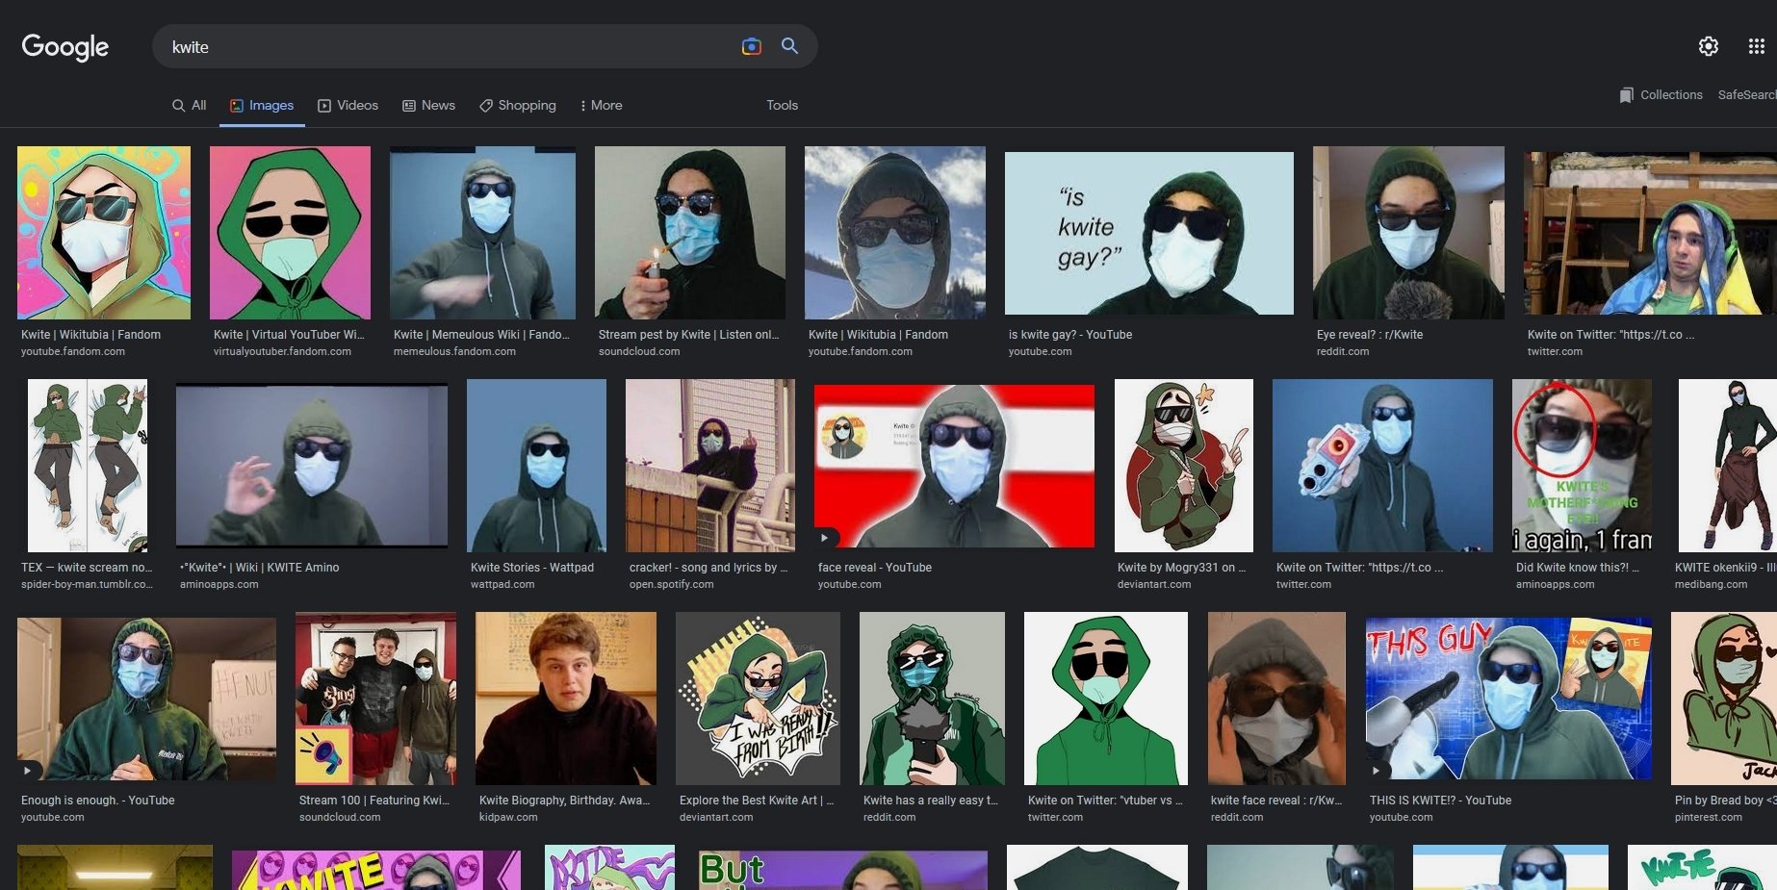Click 'memeulous.fandom.com' source text
This screenshot has width=1777, height=890.
coord(454,352)
